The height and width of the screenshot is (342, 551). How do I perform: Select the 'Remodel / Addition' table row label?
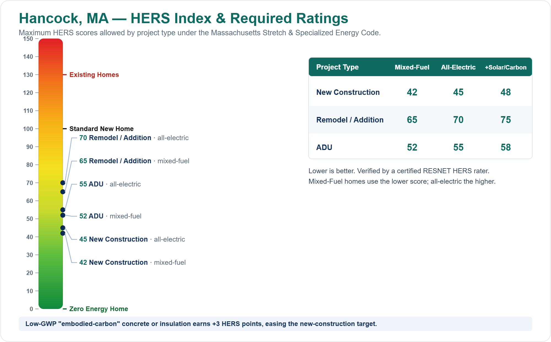pos(350,120)
